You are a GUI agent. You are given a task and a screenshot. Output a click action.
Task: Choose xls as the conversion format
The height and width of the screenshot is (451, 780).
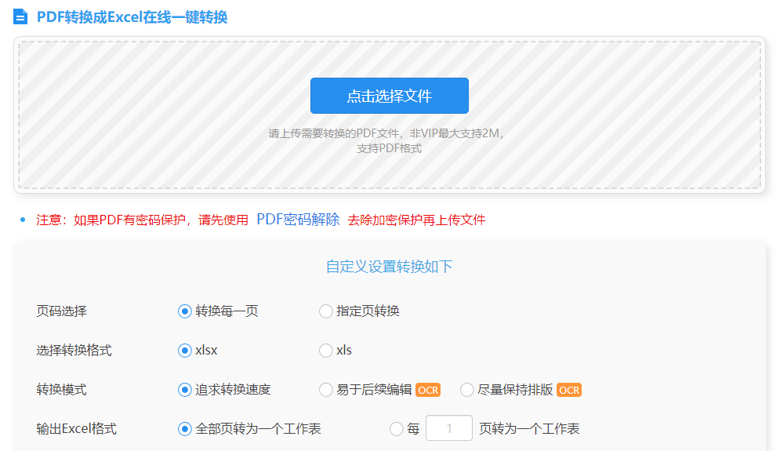326,351
